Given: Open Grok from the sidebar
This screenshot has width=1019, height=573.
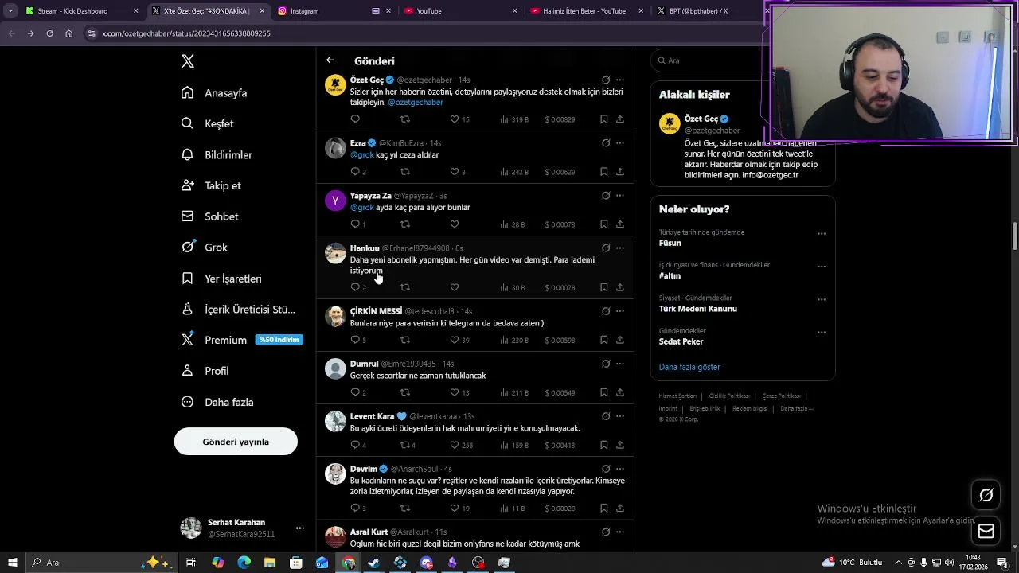Looking at the screenshot, I should tap(205, 248).
